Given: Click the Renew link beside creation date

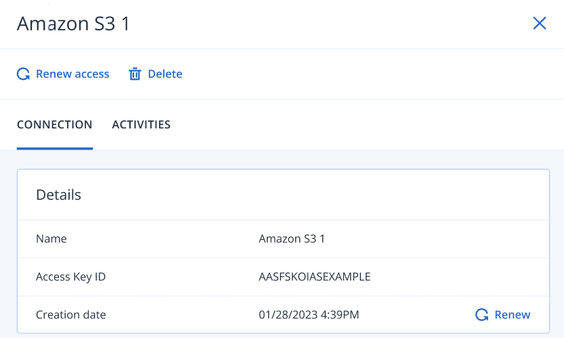Looking at the screenshot, I should [x=513, y=315].
